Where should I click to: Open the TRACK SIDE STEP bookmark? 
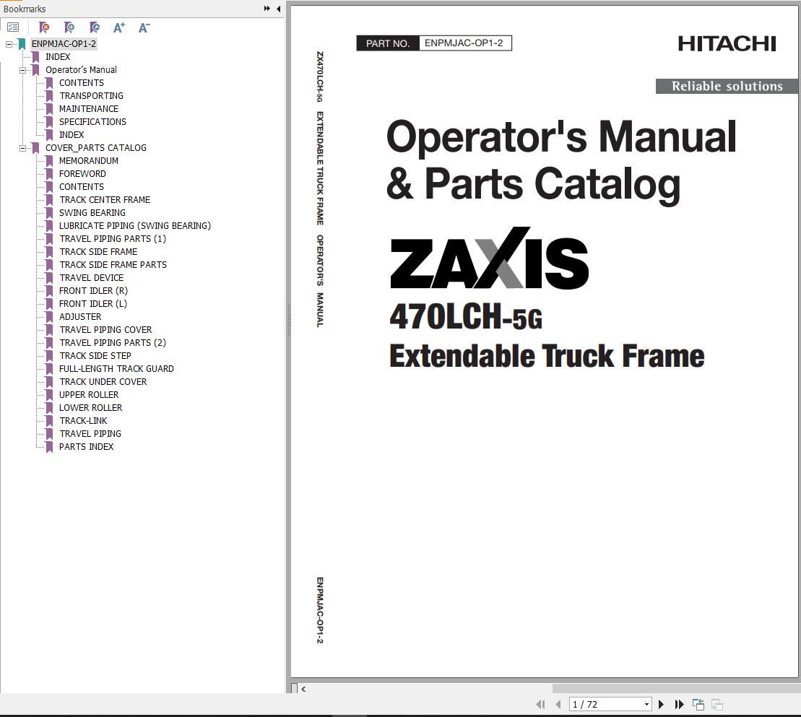pos(95,355)
